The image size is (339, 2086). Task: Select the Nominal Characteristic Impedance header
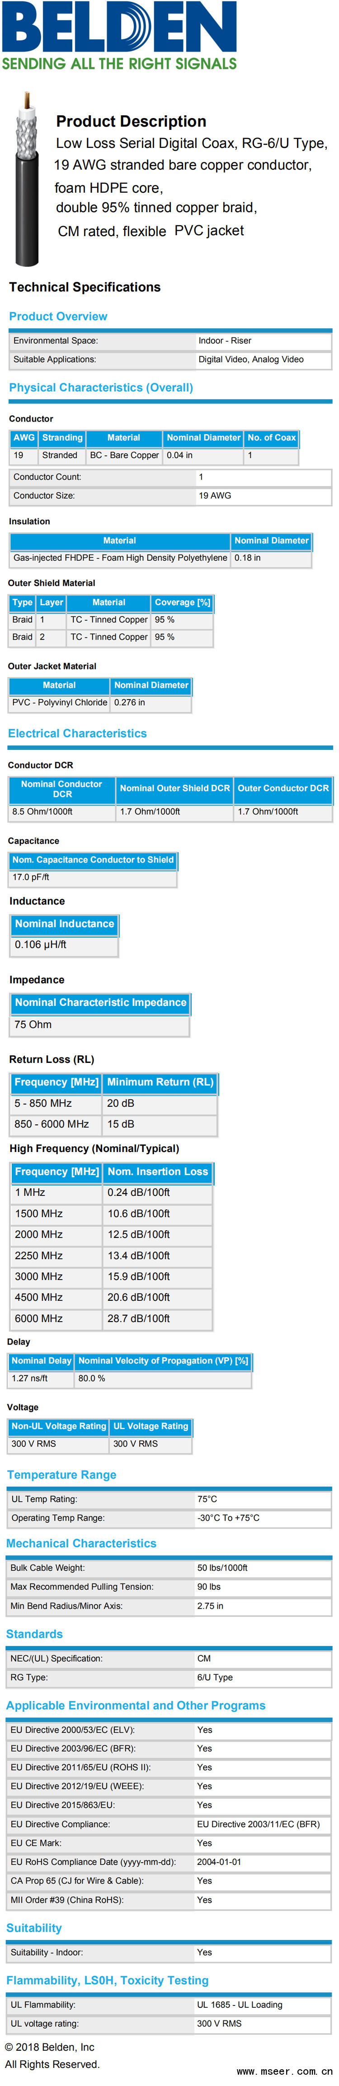point(100,1002)
